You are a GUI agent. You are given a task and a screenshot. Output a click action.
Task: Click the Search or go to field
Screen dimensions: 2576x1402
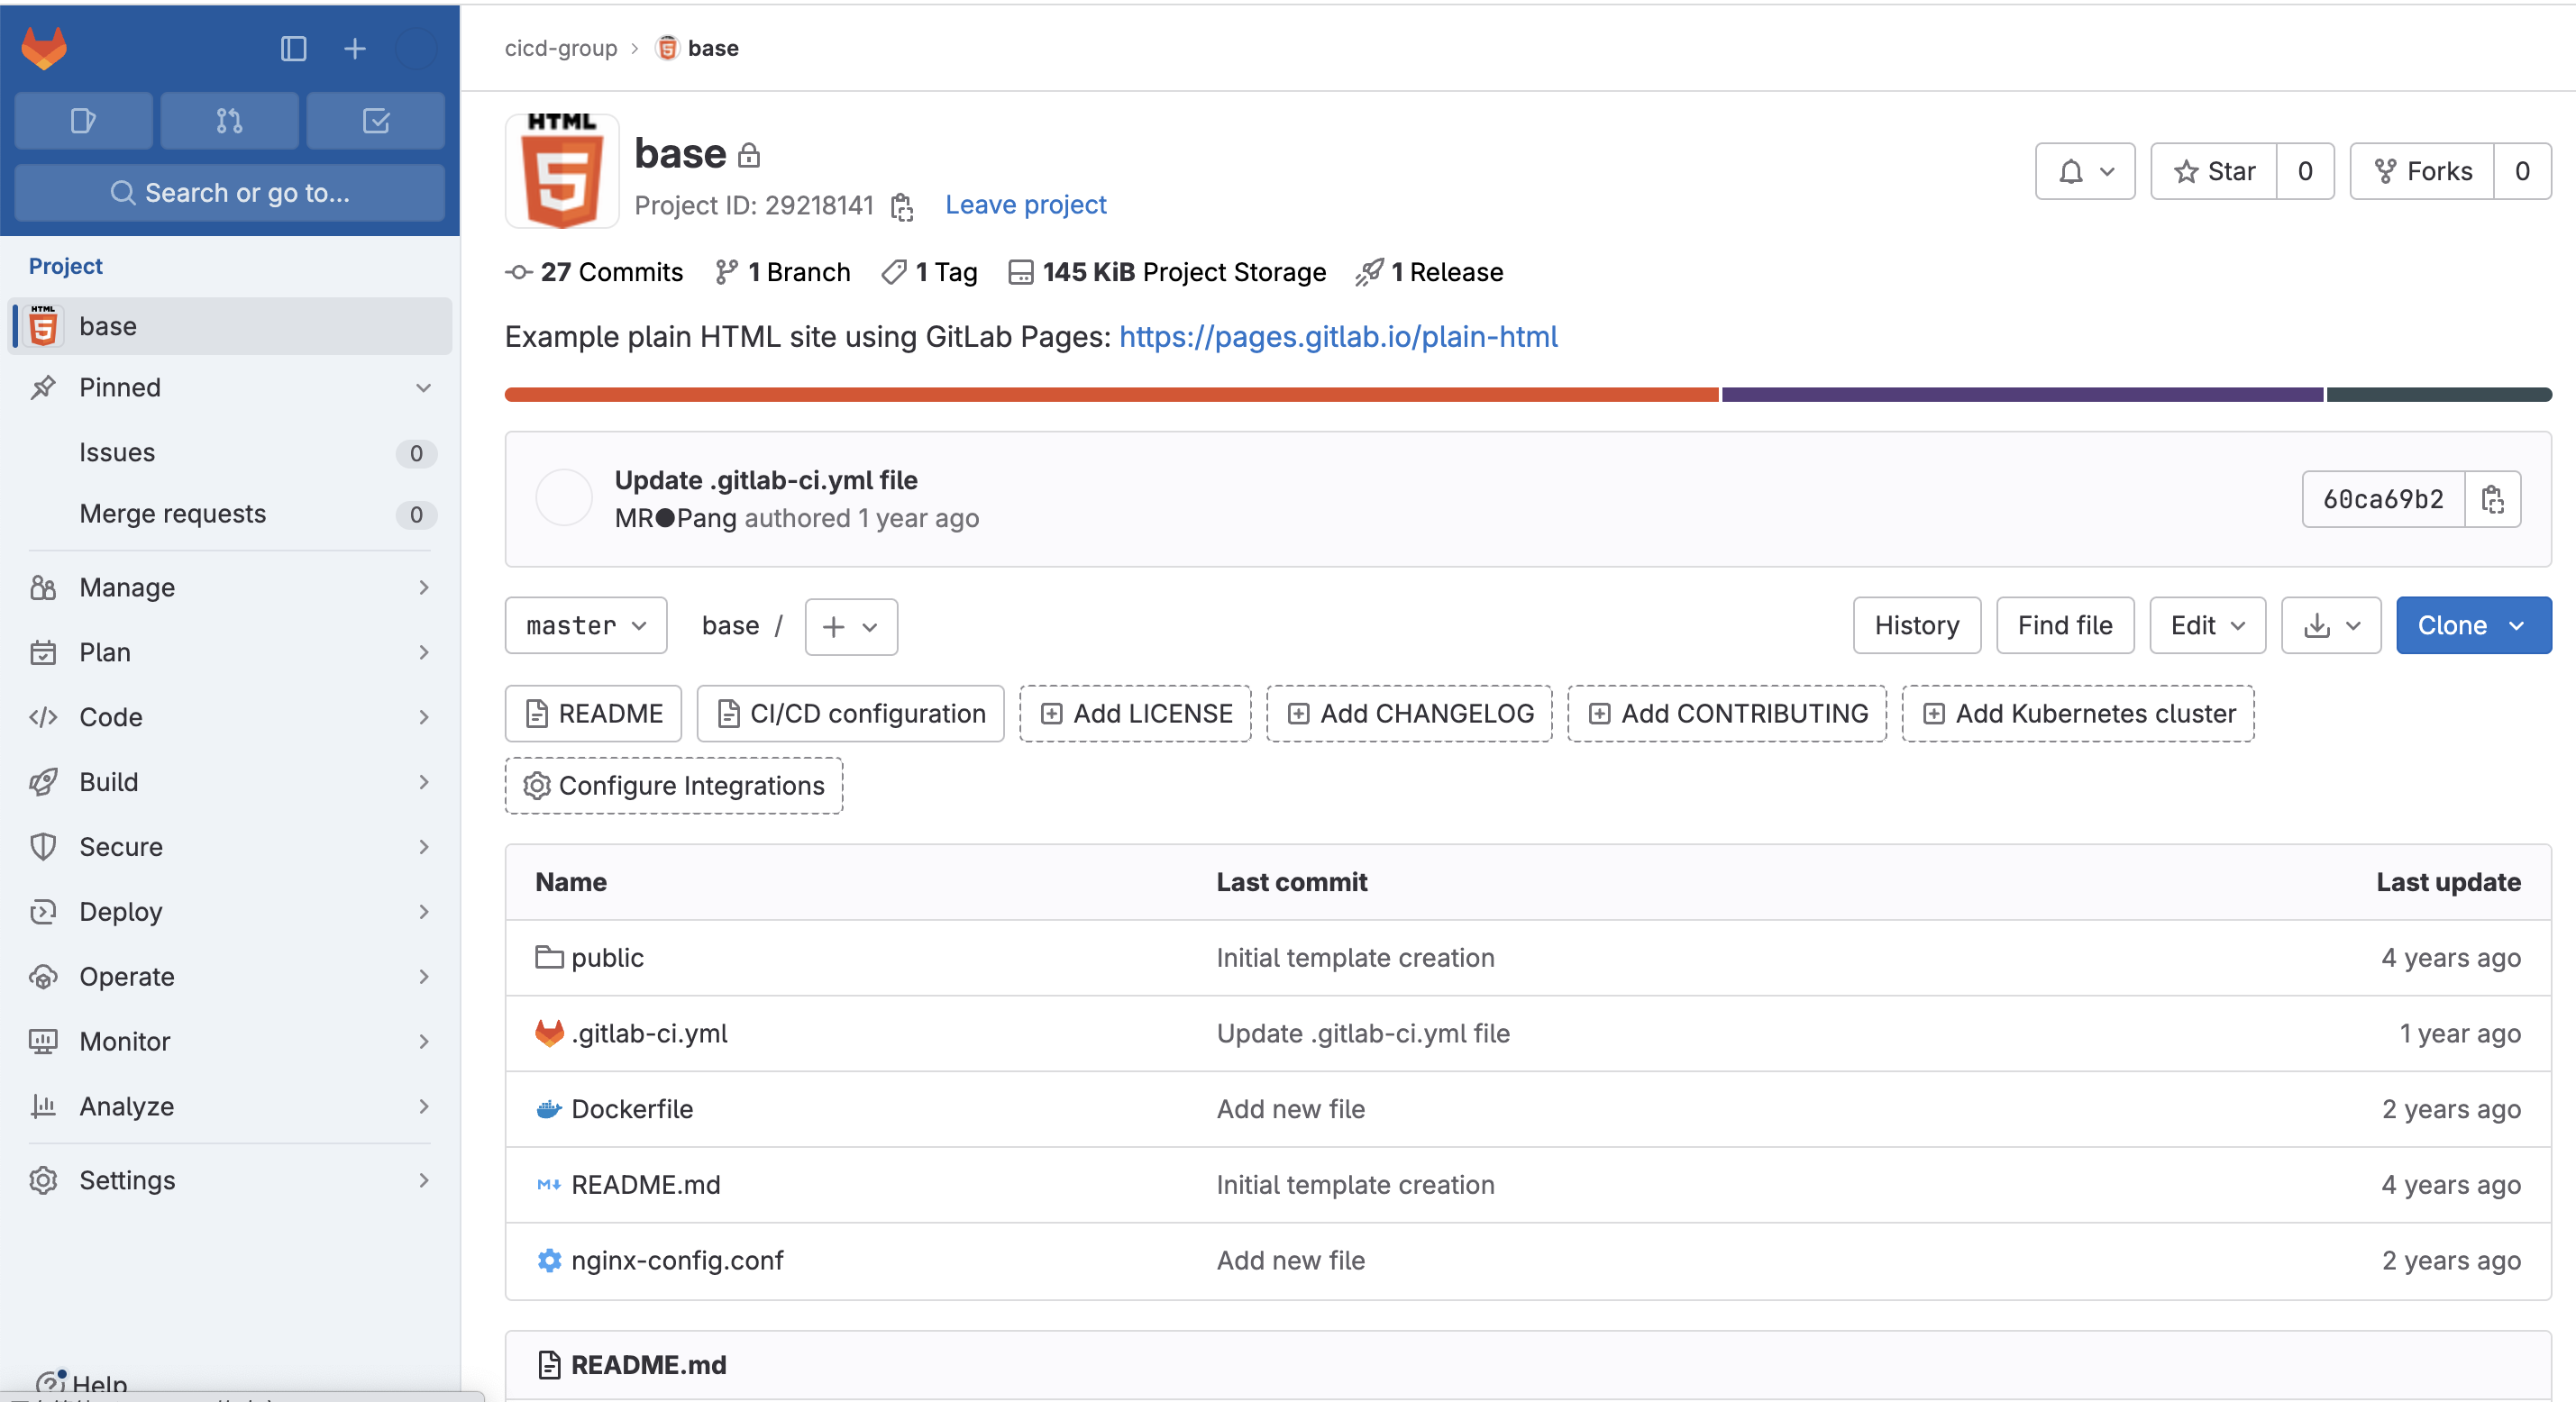pos(229,193)
